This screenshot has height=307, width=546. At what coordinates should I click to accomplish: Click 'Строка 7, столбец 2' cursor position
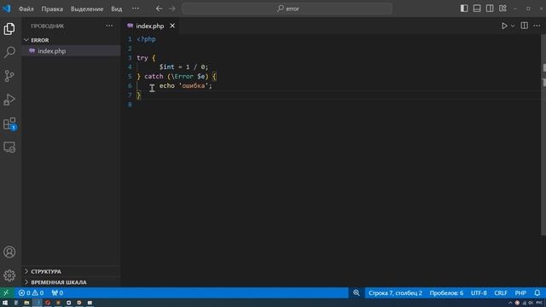[395, 293]
